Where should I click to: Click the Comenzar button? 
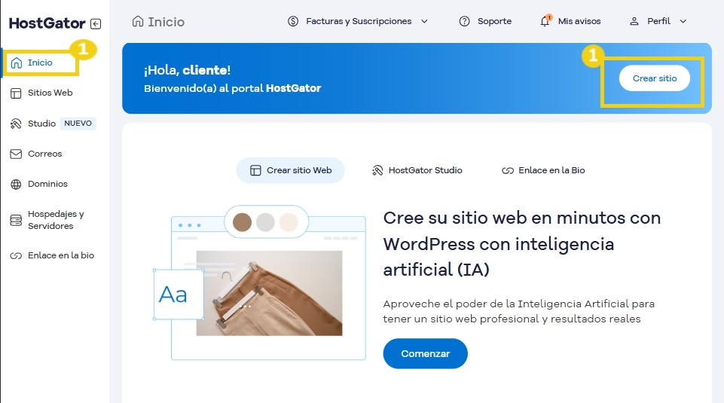[425, 353]
